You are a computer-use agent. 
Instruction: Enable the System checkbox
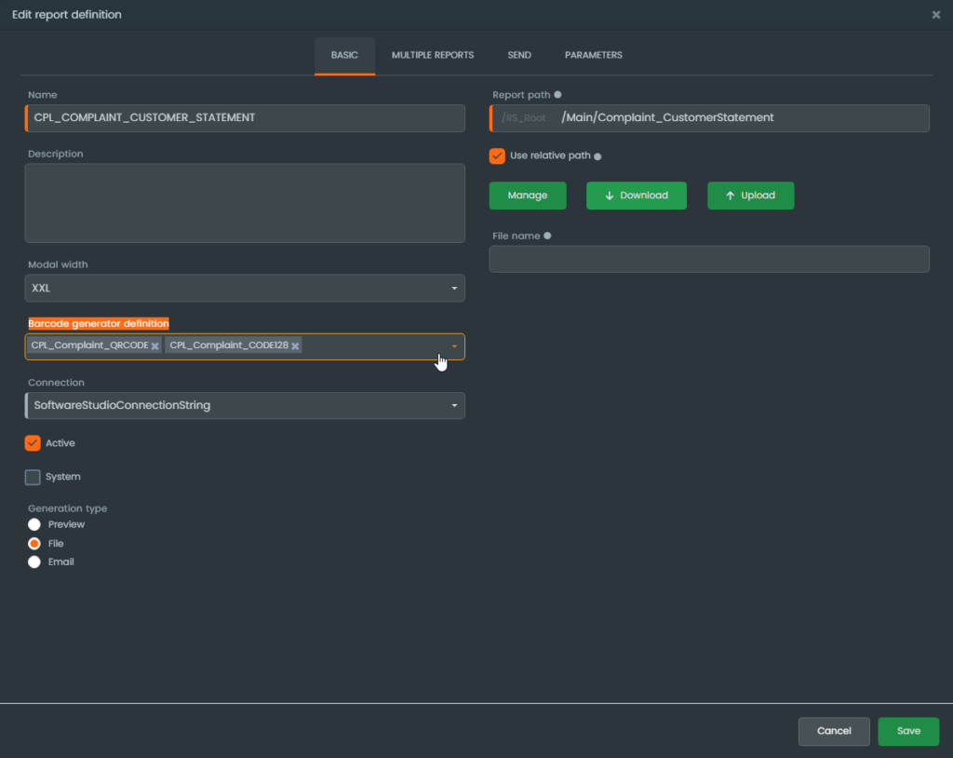click(33, 477)
